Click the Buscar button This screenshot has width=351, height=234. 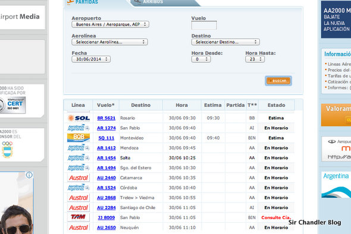point(278,81)
